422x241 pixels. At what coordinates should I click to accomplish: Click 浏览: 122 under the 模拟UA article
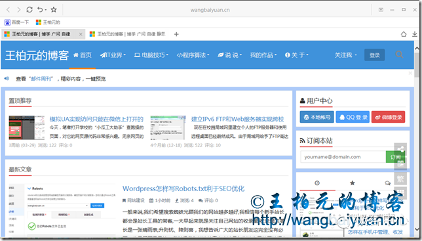(x=47, y=145)
